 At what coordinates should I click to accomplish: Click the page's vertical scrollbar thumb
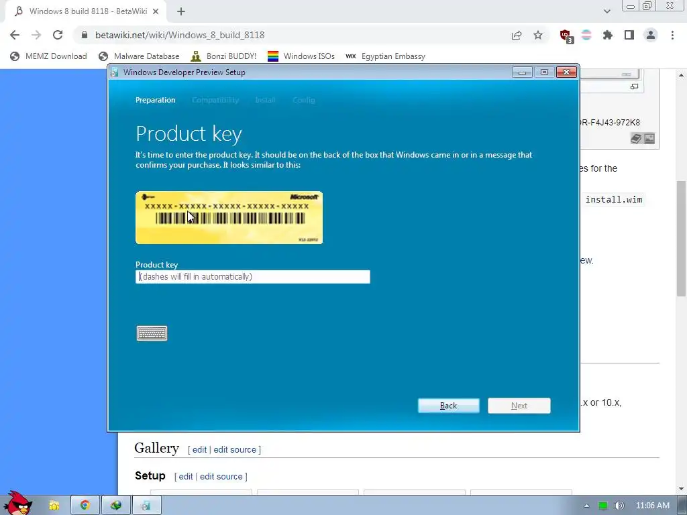coord(682,239)
